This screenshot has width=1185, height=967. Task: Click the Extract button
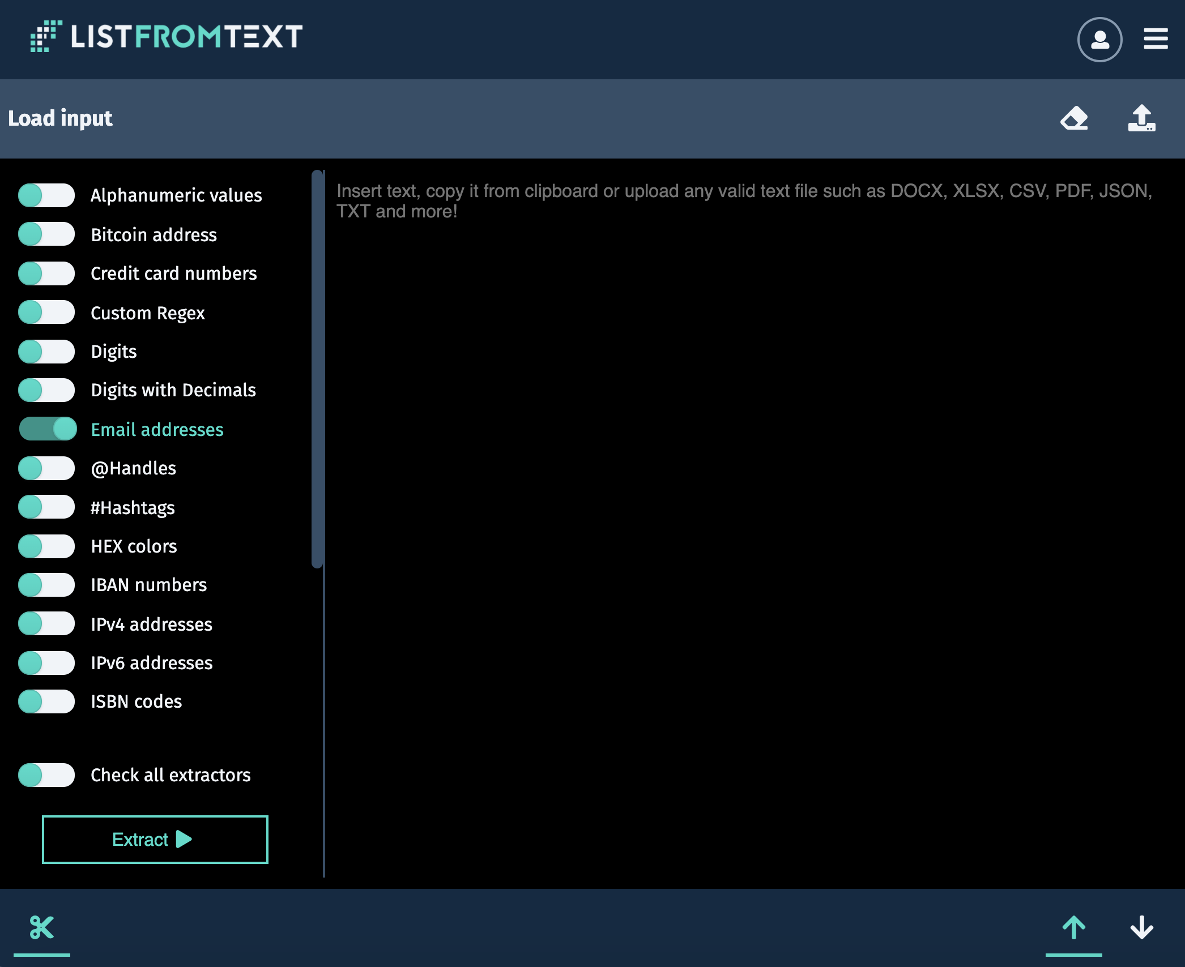coord(155,840)
